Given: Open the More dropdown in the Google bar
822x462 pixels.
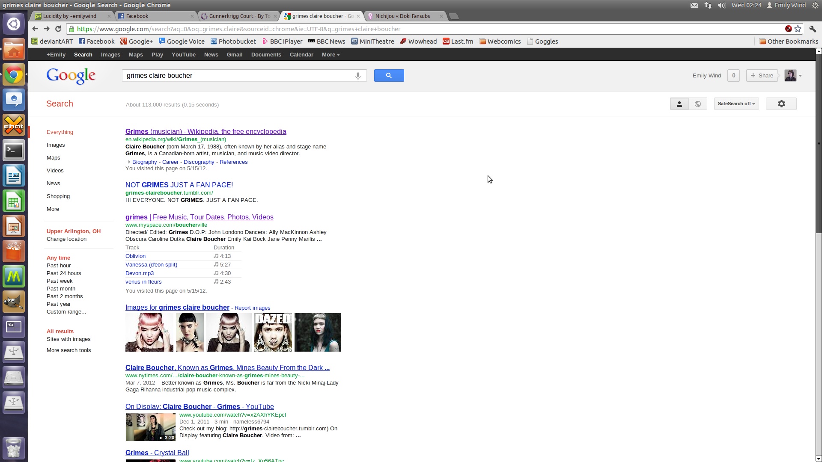Looking at the screenshot, I should (x=331, y=55).
